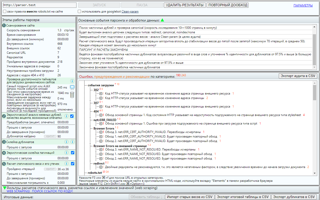Expand Обход 2 ERR_CERT_AUTHORITY_INVALID row

pyautogui.click(x=101, y=141)
